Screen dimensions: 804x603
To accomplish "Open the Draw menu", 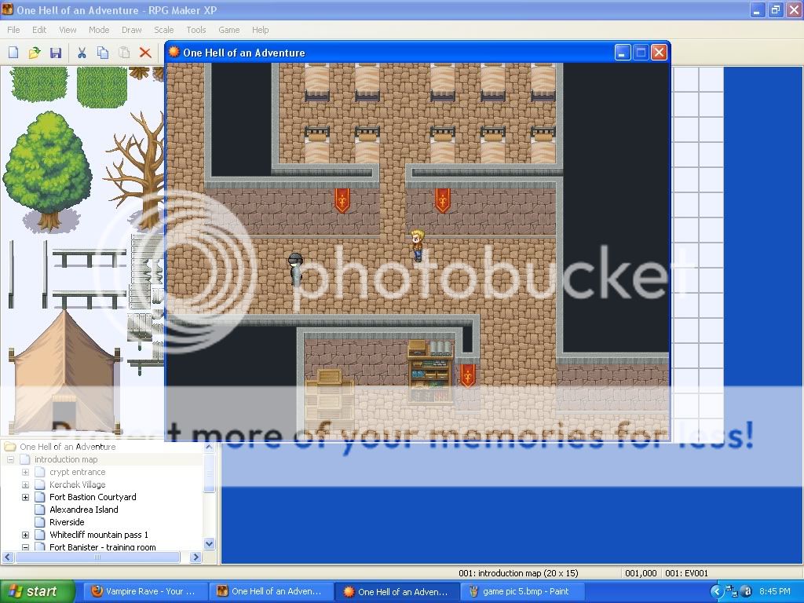I will (131, 30).
